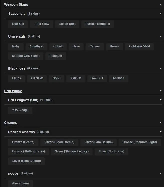164x187 pixels.
Task: Collapse the Seasonals category arrow
Action: pos(161,14)
